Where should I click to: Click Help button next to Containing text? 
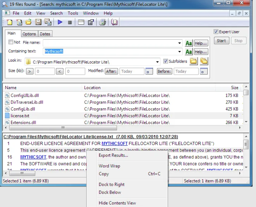tap(201, 52)
